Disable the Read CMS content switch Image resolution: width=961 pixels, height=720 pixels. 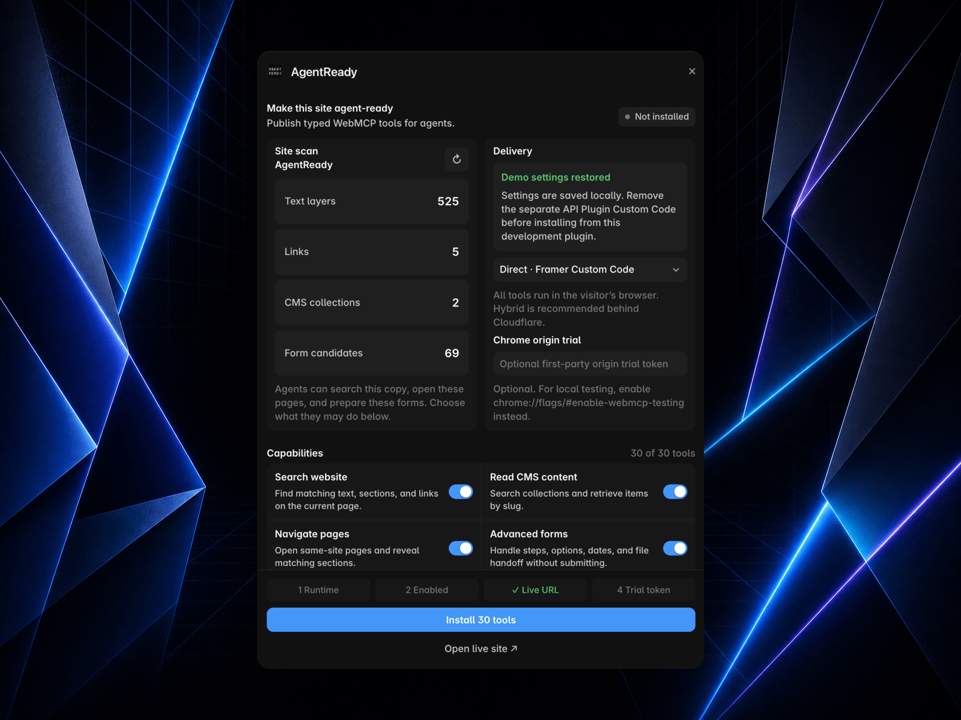(x=675, y=491)
